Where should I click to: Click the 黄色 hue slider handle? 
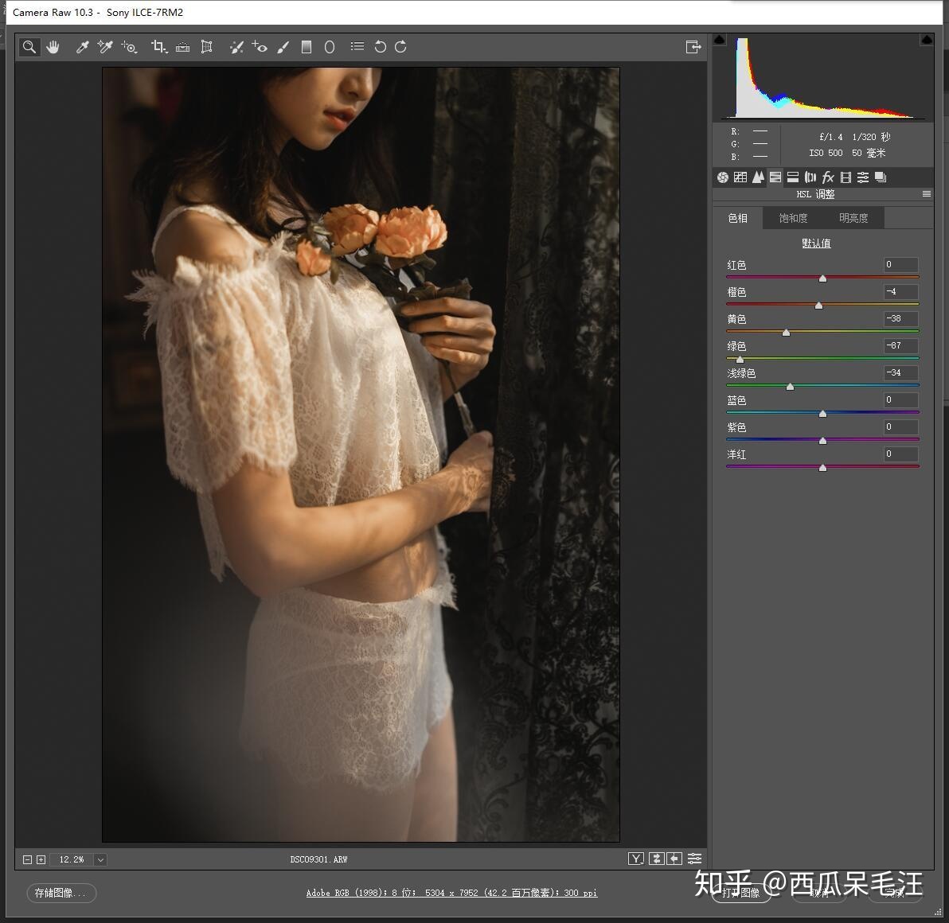(x=787, y=332)
